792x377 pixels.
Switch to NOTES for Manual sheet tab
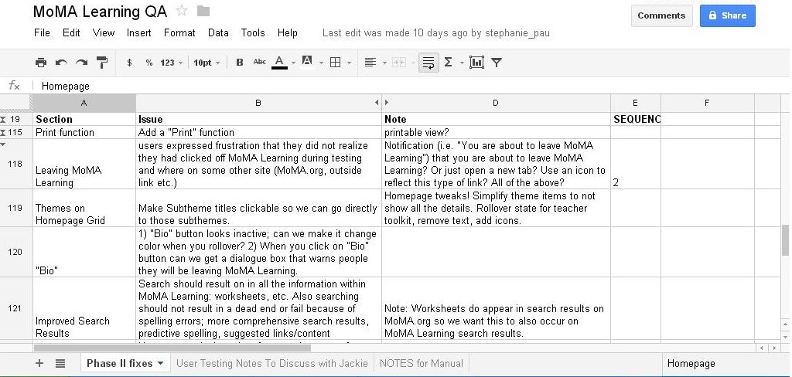422,363
